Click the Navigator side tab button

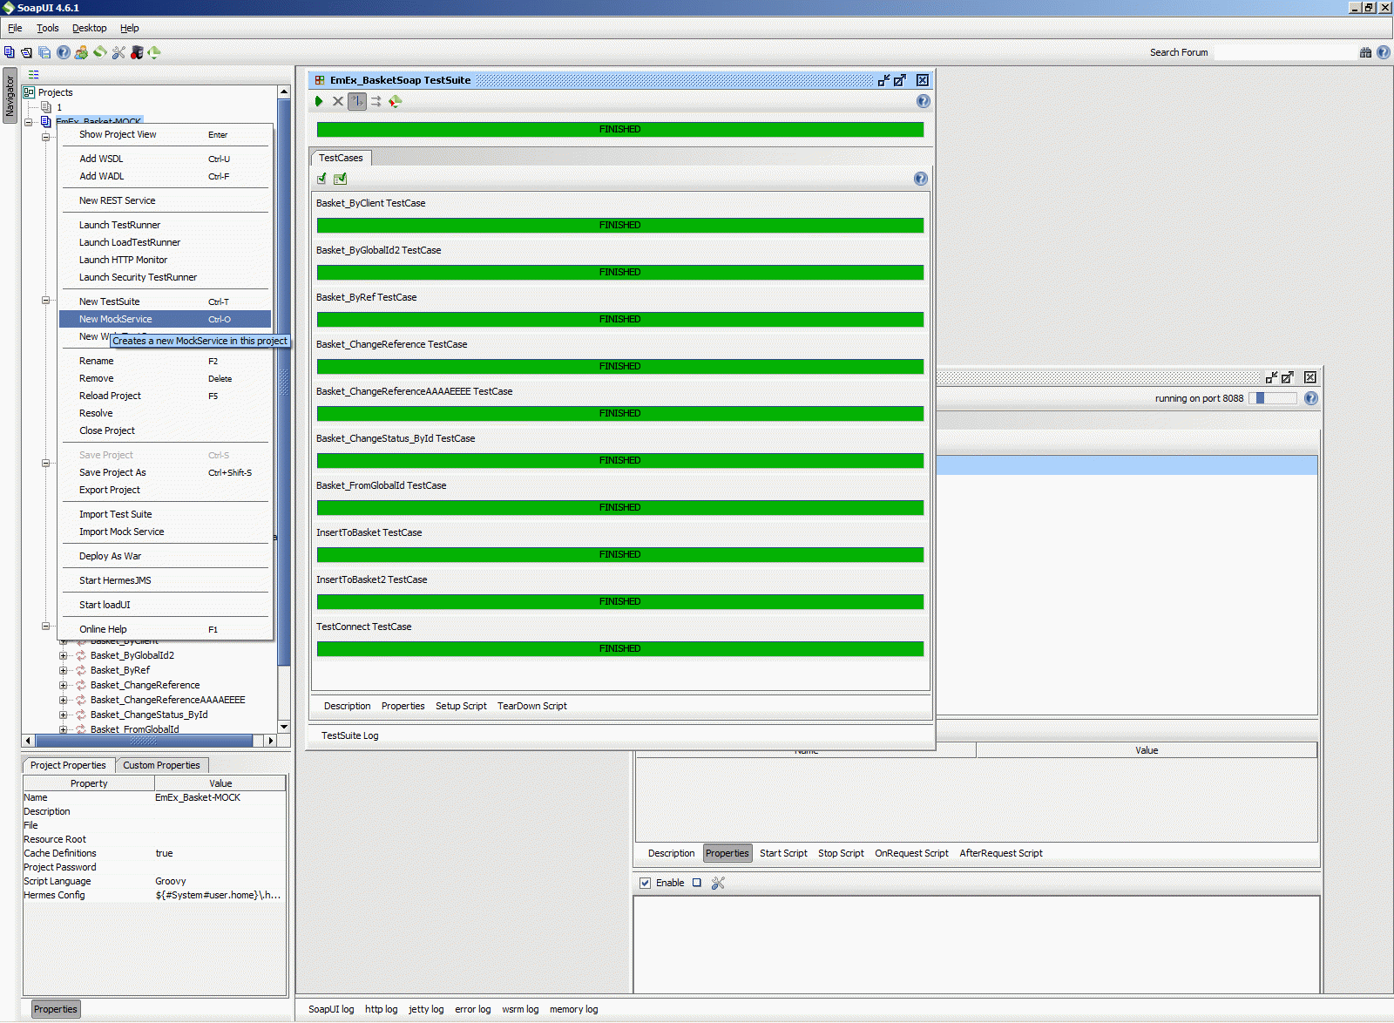click(x=10, y=96)
